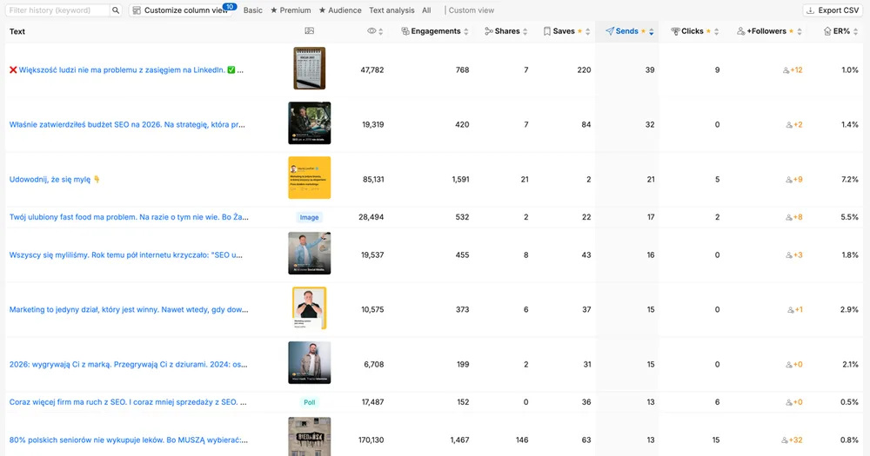Click shares value 146
870x456 pixels.
pyautogui.click(x=522, y=440)
